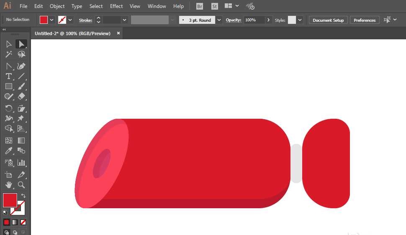The height and width of the screenshot is (235, 406).
Task: Select the Shaper tool
Action: [8, 97]
